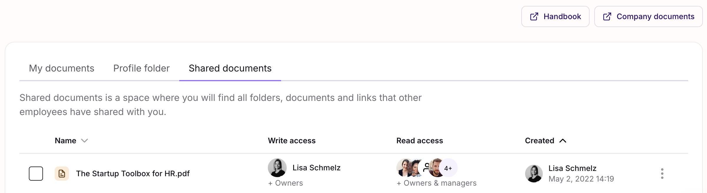Switch to the Profile folder tab

tap(141, 68)
